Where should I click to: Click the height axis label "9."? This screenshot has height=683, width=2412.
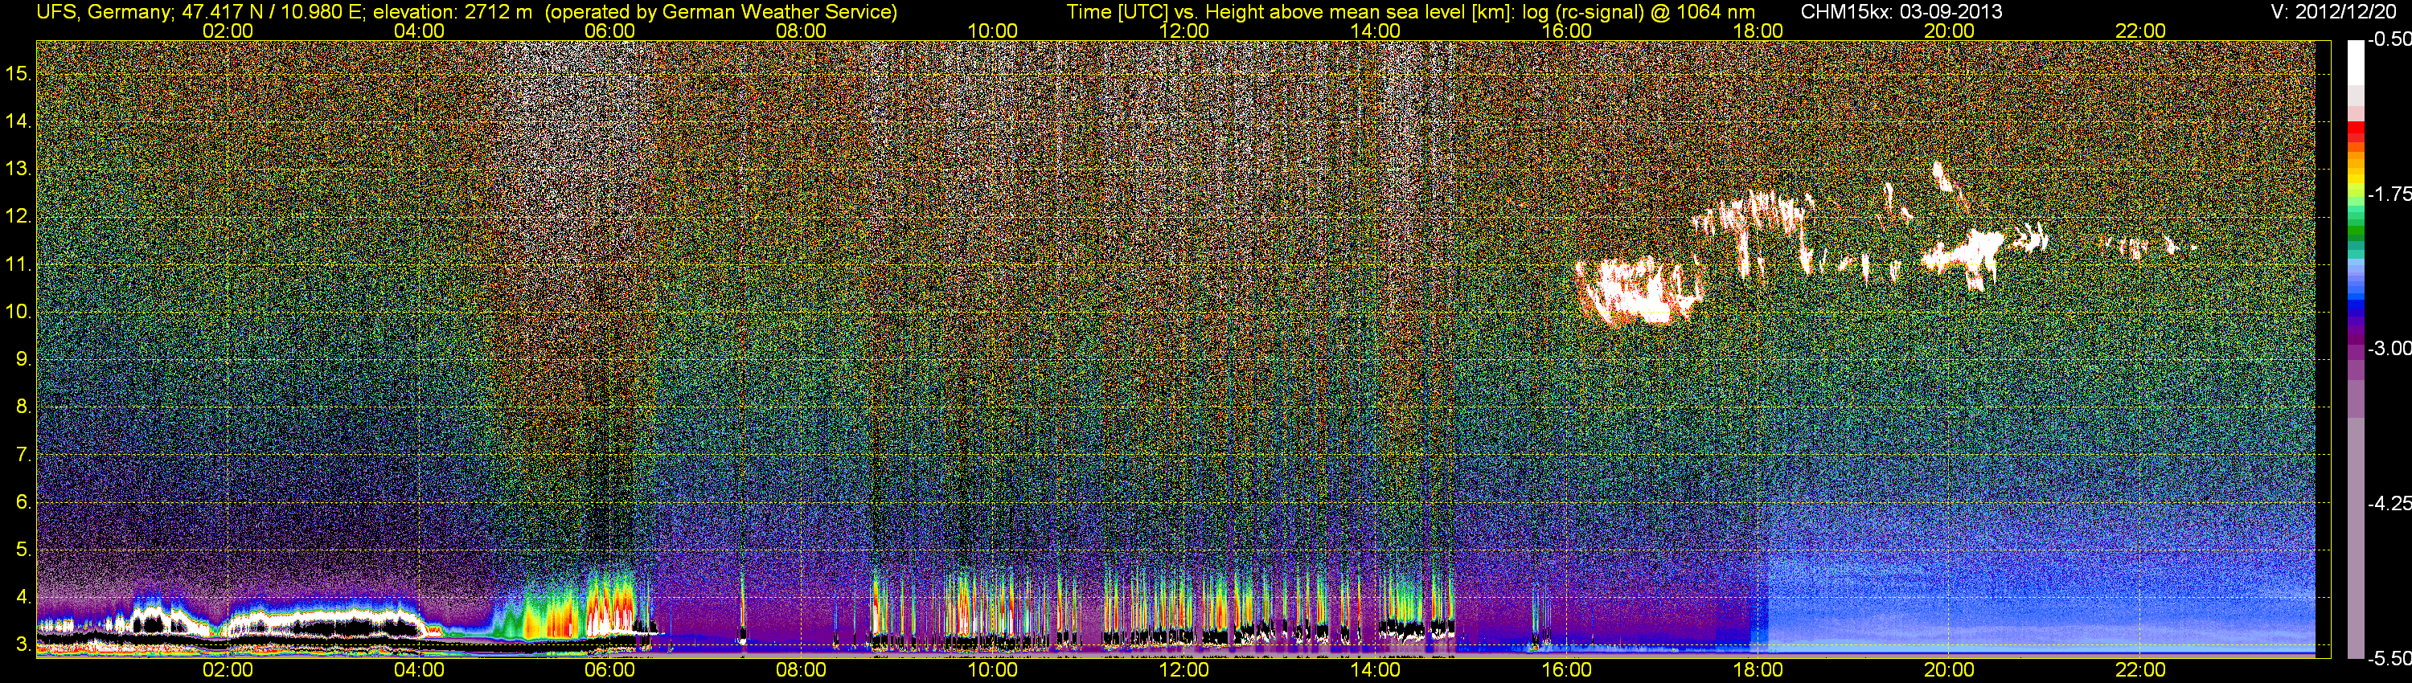point(23,359)
